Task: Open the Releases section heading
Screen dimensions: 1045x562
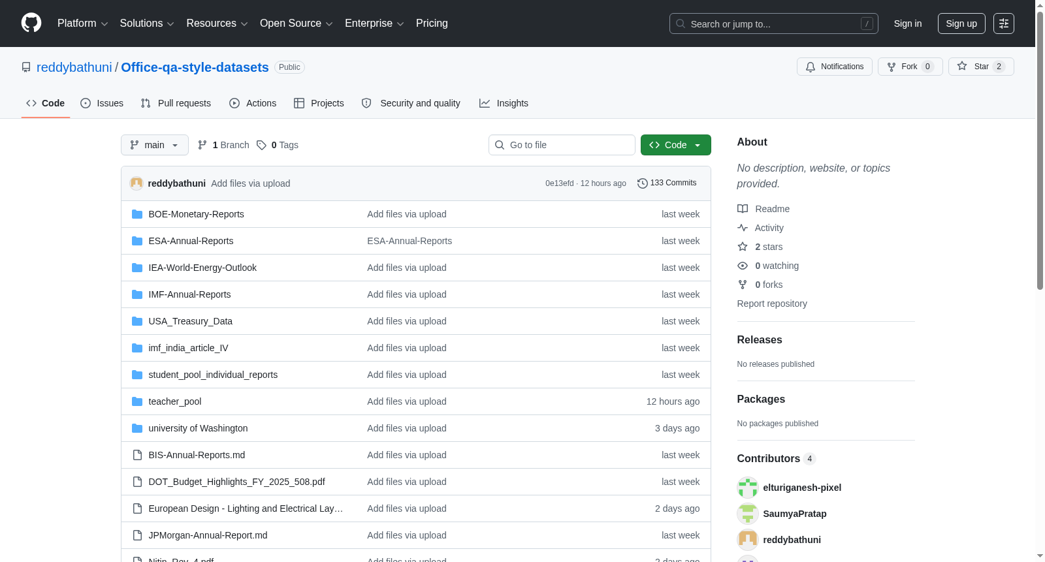Action: [760, 340]
